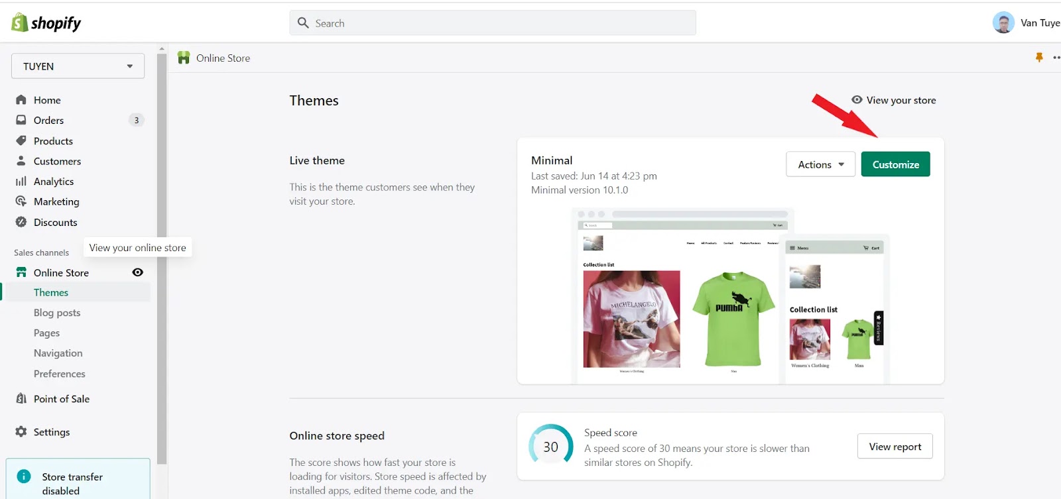Screen dimensions: 1061x499
Task: Open the TUYEN store switcher dropdown
Action: pyautogui.click(x=78, y=66)
